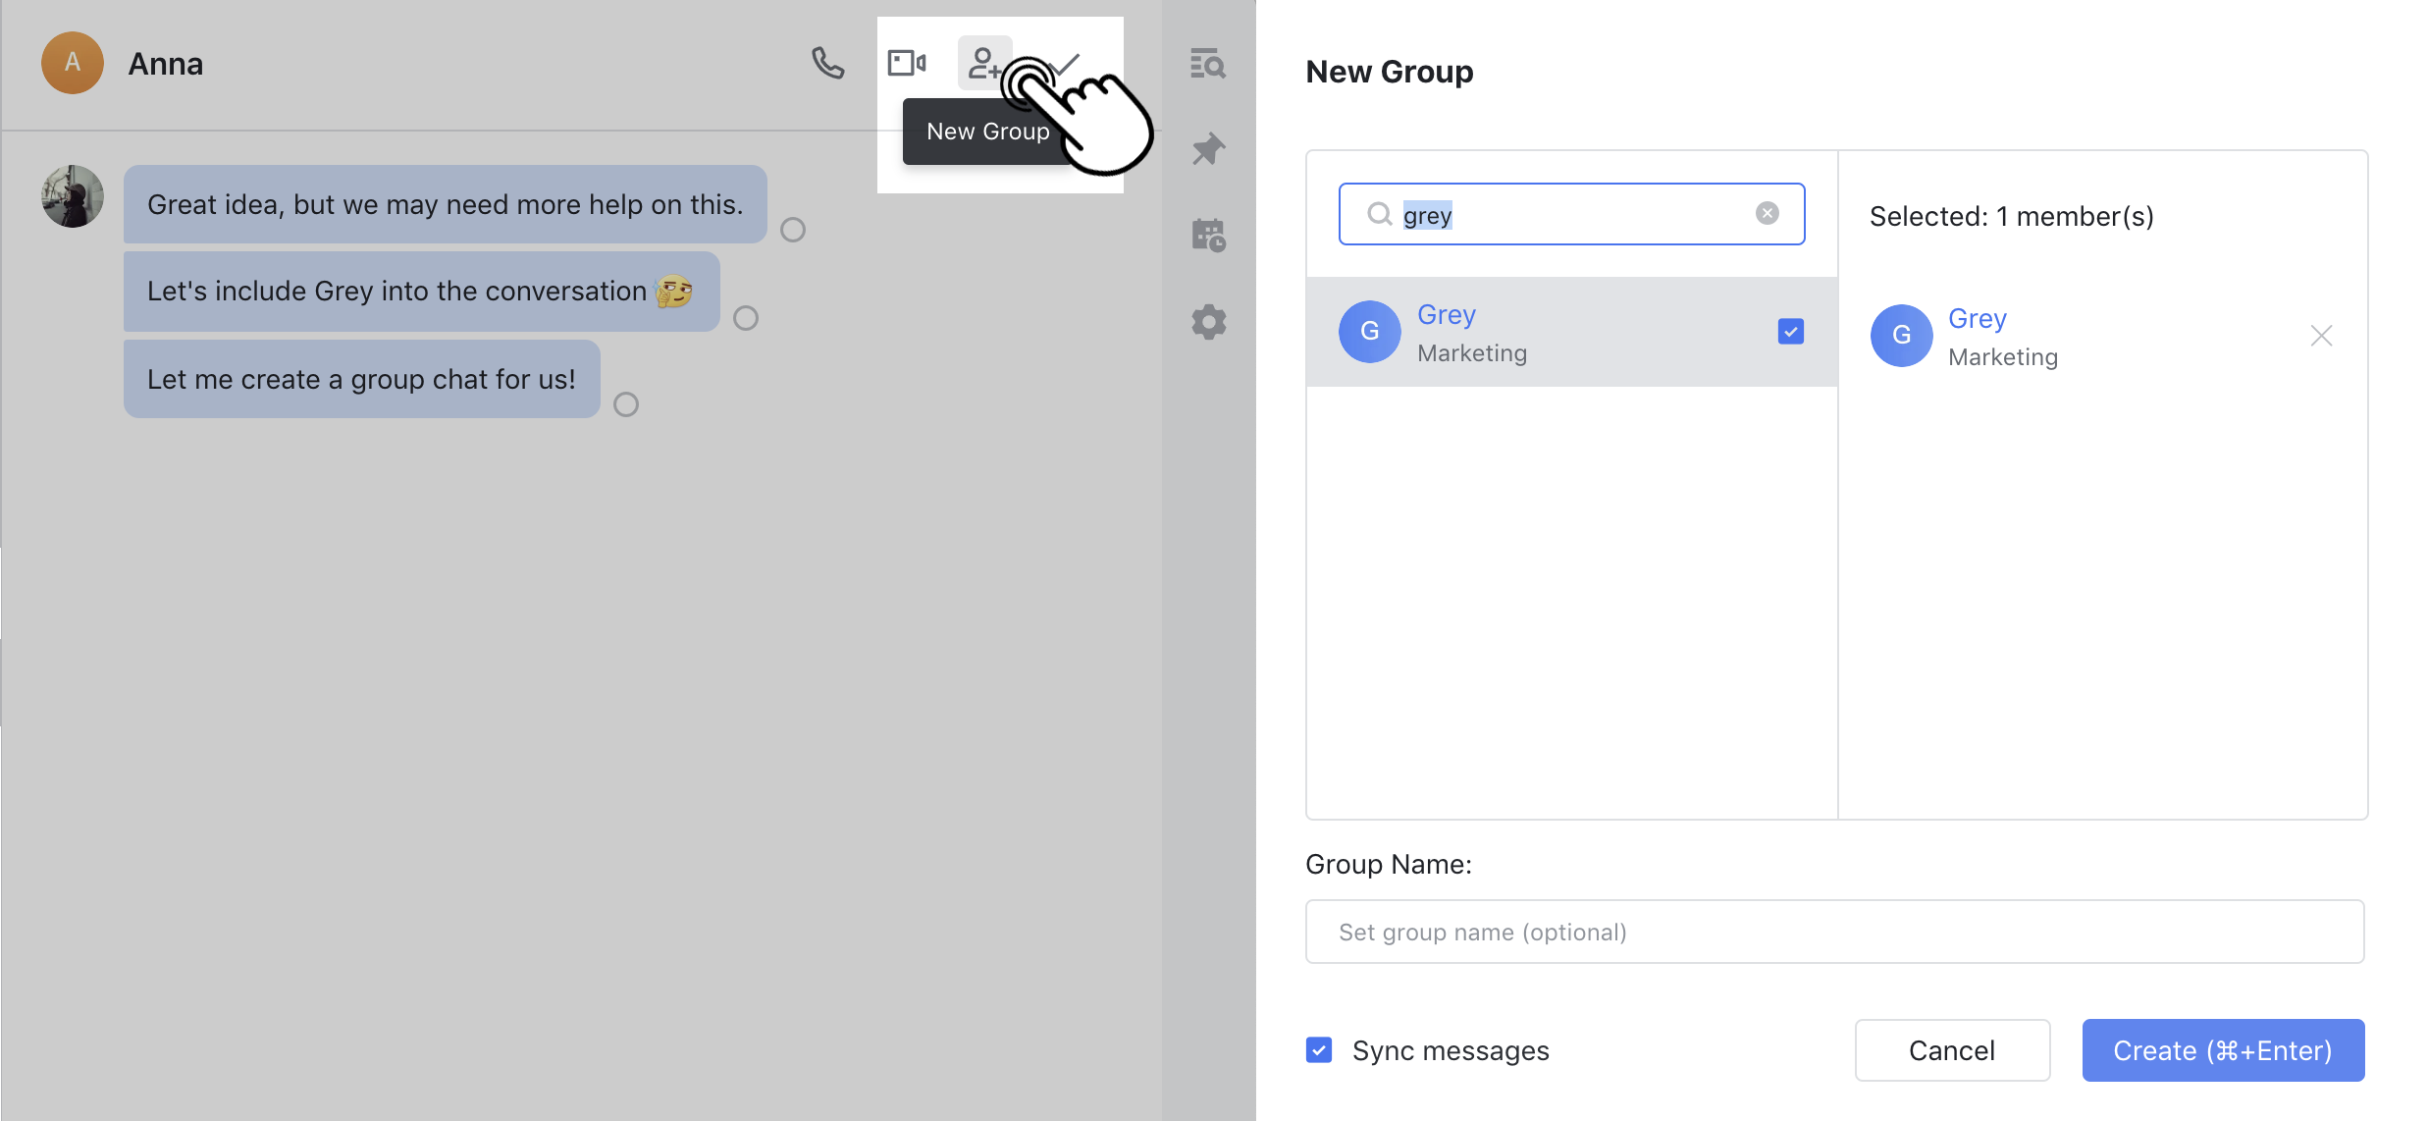Click the Cancel button

1953,1049
